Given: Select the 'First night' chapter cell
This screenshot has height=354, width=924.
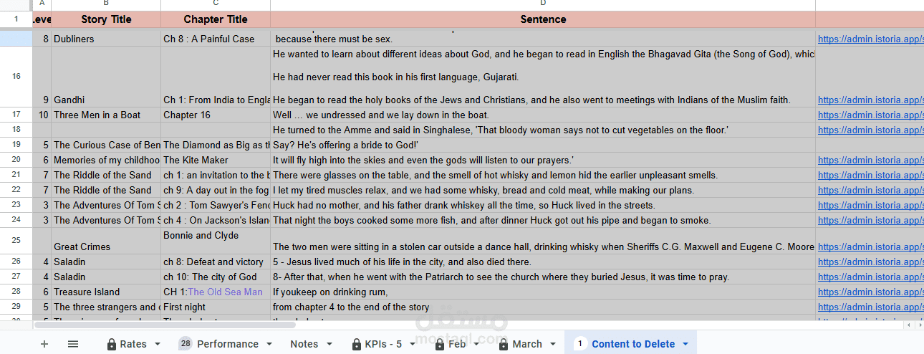Looking at the screenshot, I should [216, 307].
